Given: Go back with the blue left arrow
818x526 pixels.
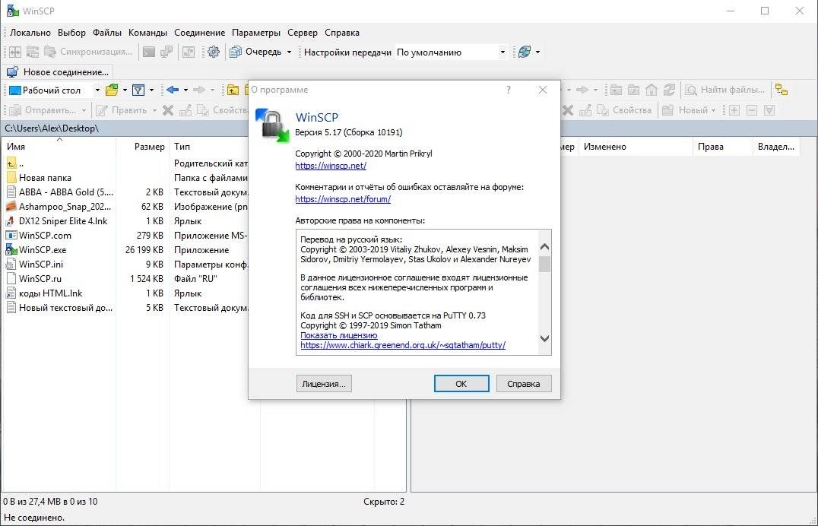Looking at the screenshot, I should tap(173, 90).
